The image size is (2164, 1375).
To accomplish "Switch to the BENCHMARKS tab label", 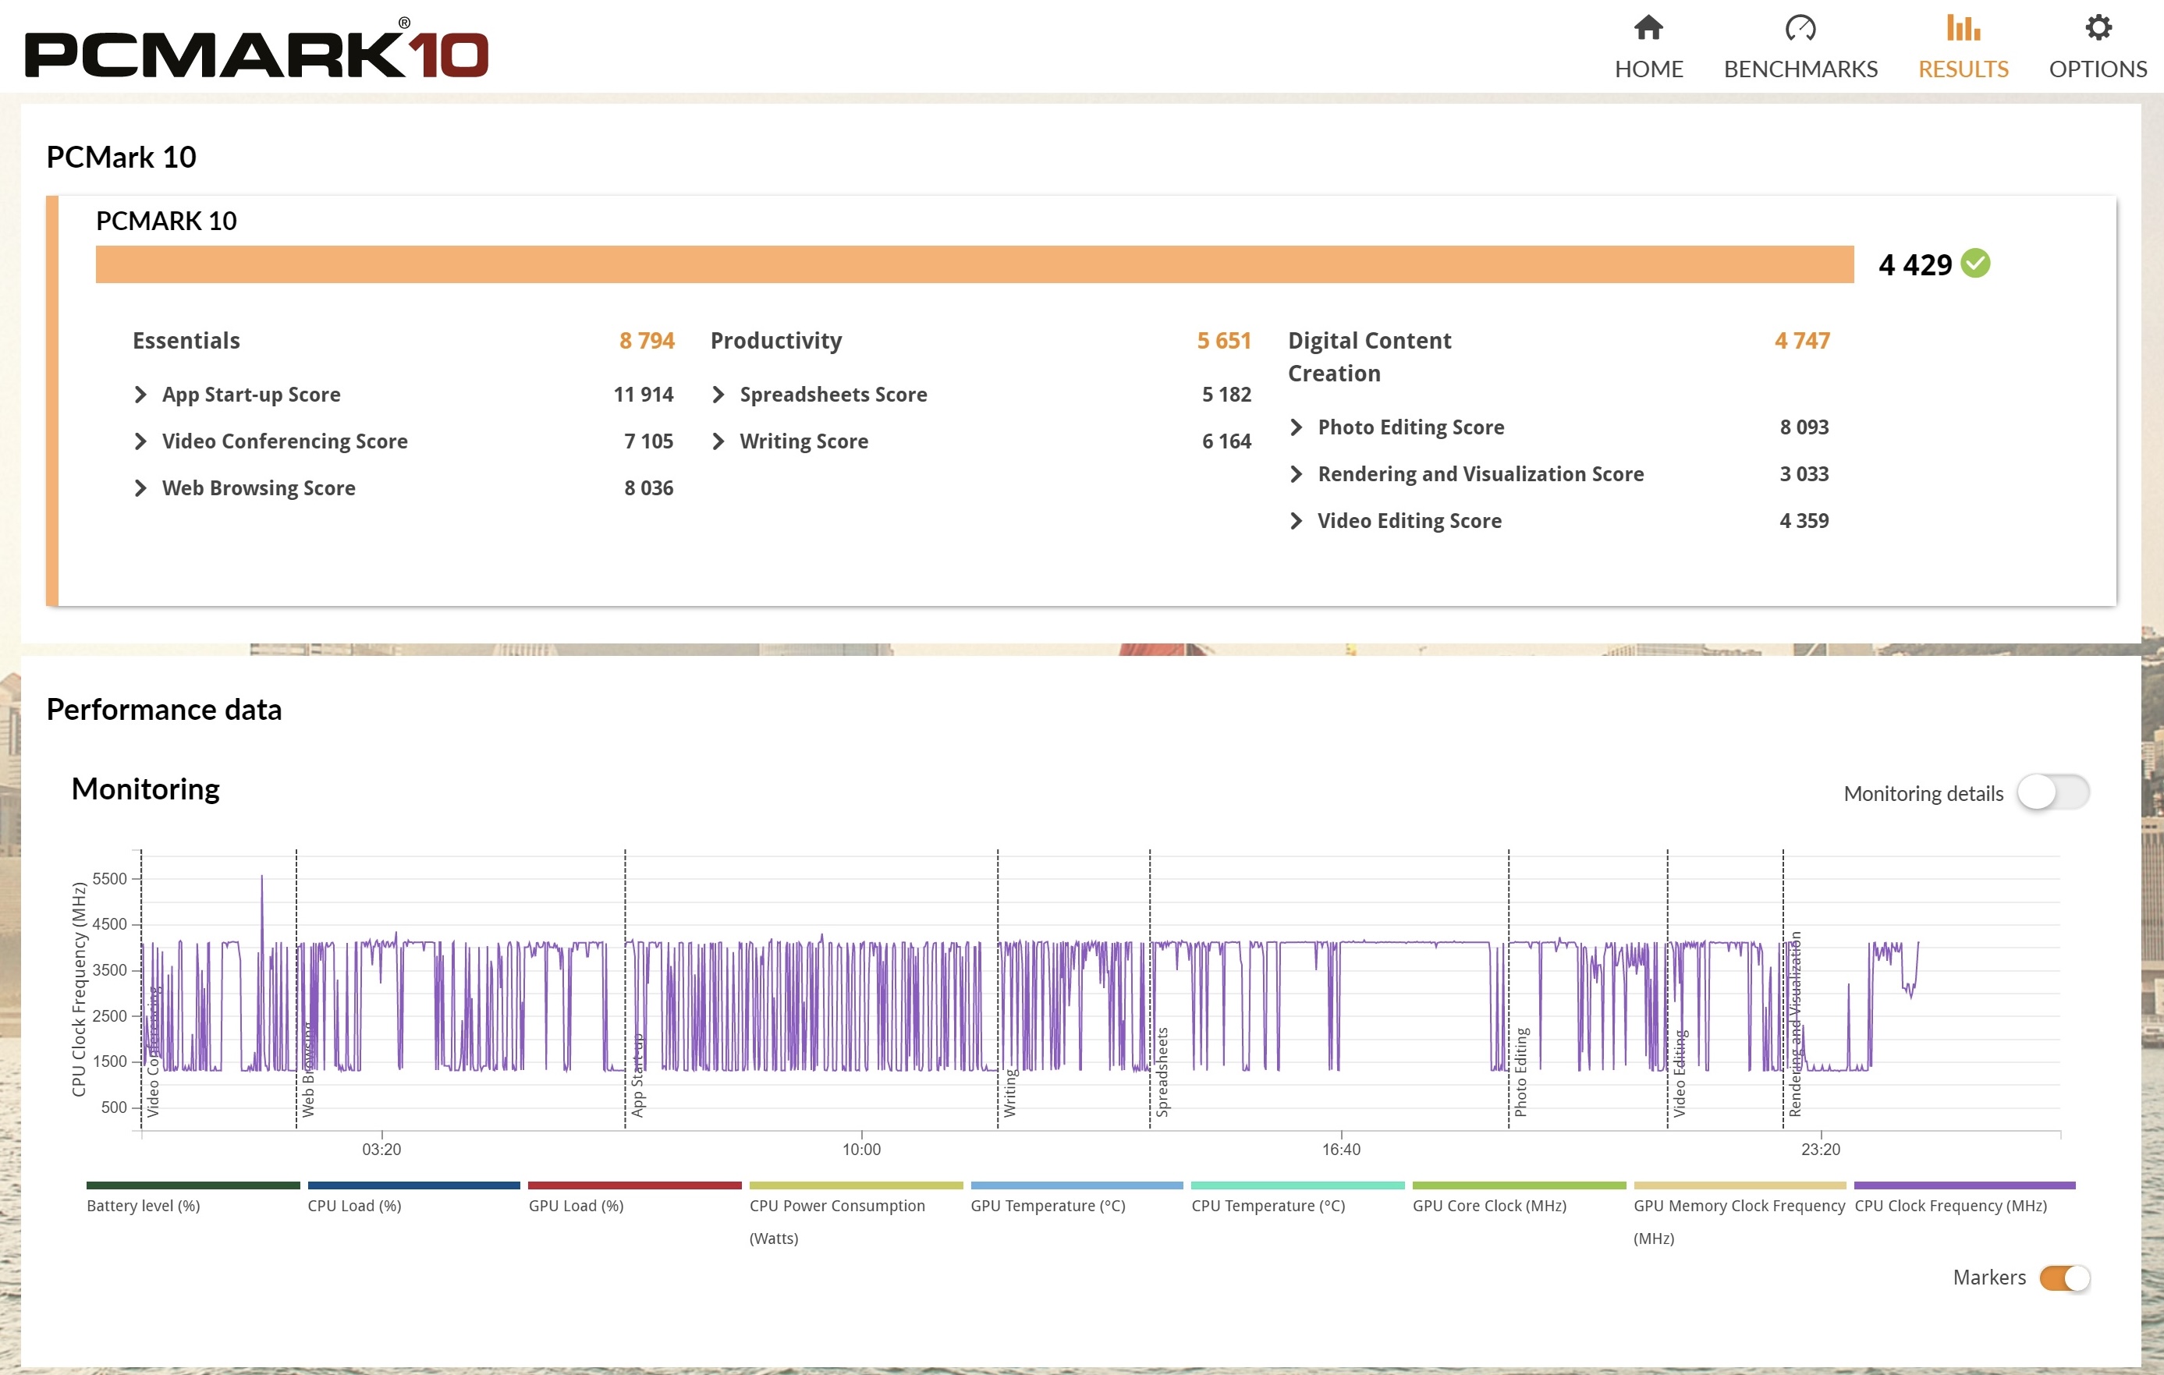I will (1800, 69).
